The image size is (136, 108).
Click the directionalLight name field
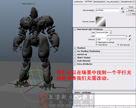107,10
